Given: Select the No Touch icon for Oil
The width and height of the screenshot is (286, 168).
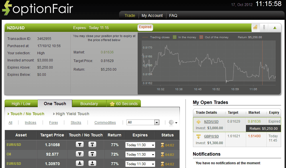Looking at the screenshot, I should coord(92,154).
